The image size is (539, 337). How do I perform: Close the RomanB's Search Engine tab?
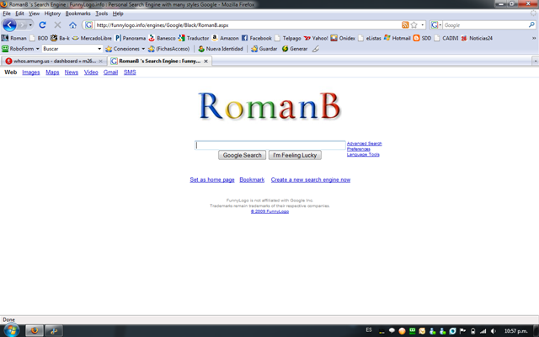point(205,62)
